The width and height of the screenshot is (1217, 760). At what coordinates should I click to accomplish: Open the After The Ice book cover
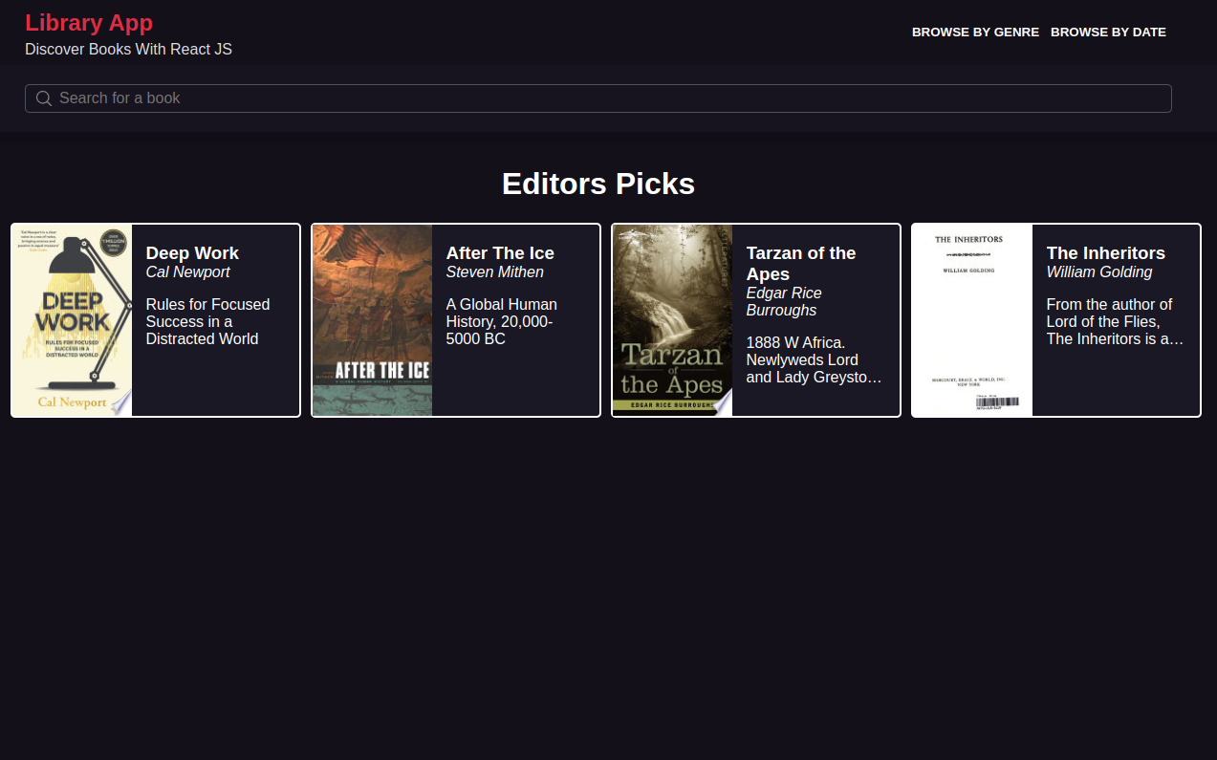(372, 320)
